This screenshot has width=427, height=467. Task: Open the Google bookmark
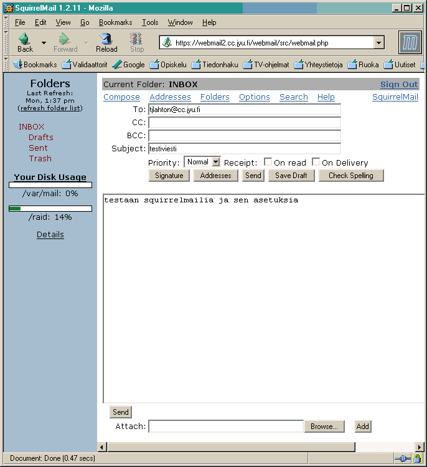(128, 64)
